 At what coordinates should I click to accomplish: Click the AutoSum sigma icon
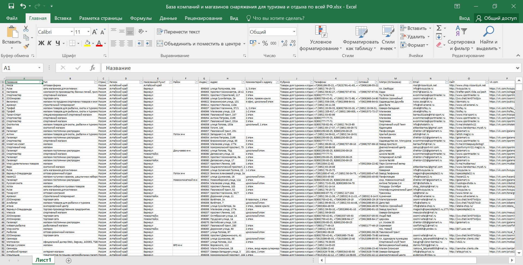pyautogui.click(x=439, y=28)
